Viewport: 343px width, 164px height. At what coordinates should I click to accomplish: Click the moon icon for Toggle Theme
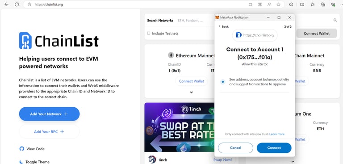click(21, 162)
